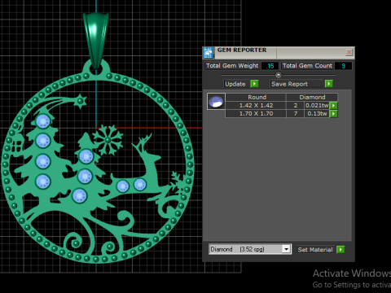Click the pendant bail in the viewport
The image size is (391, 293).
point(96,39)
